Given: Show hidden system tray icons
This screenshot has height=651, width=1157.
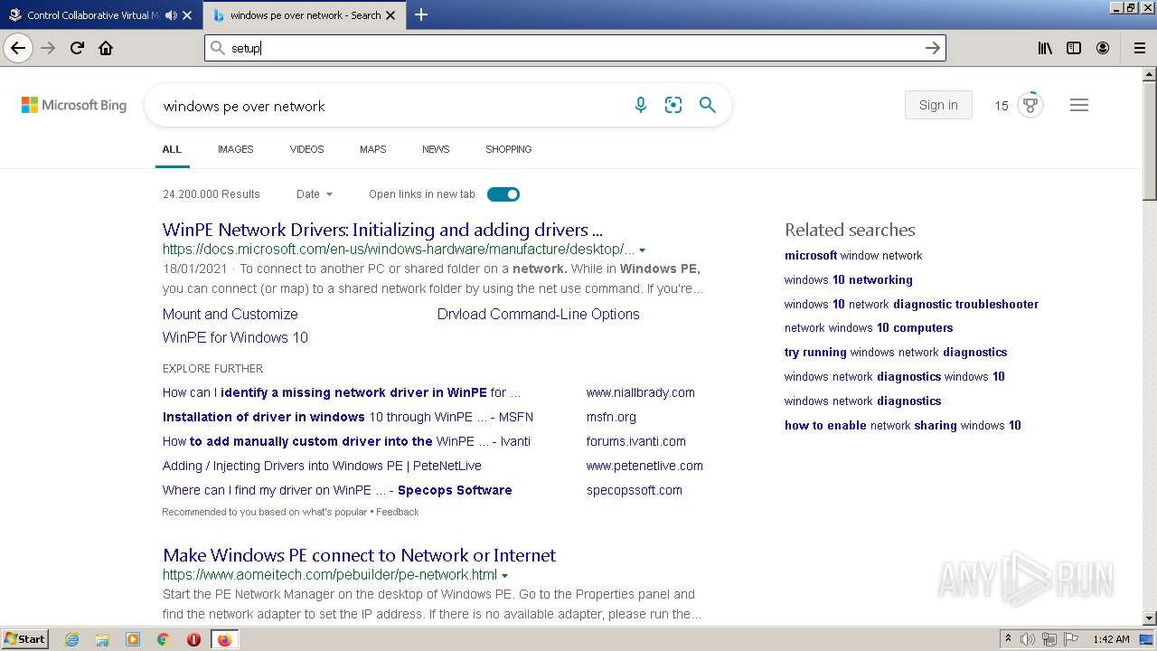Looking at the screenshot, I should [1008, 639].
